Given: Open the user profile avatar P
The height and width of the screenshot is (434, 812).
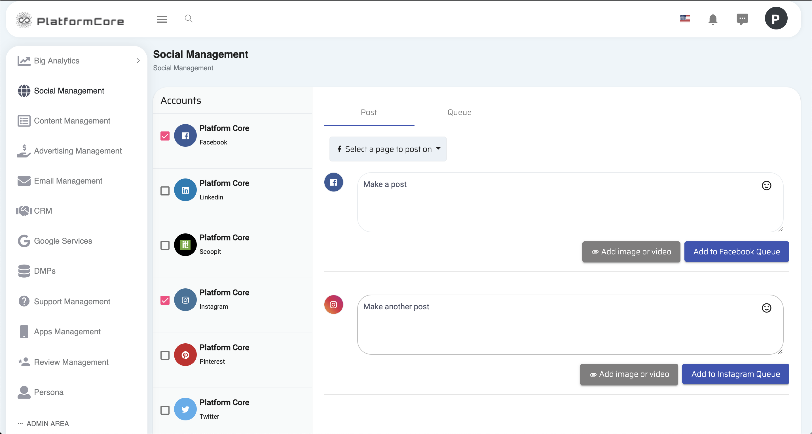Looking at the screenshot, I should point(776,19).
